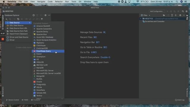Click the attach directory icon in the Files panel
Image resolution: width=190 pixels, height=107 pixels.
coord(164,15)
